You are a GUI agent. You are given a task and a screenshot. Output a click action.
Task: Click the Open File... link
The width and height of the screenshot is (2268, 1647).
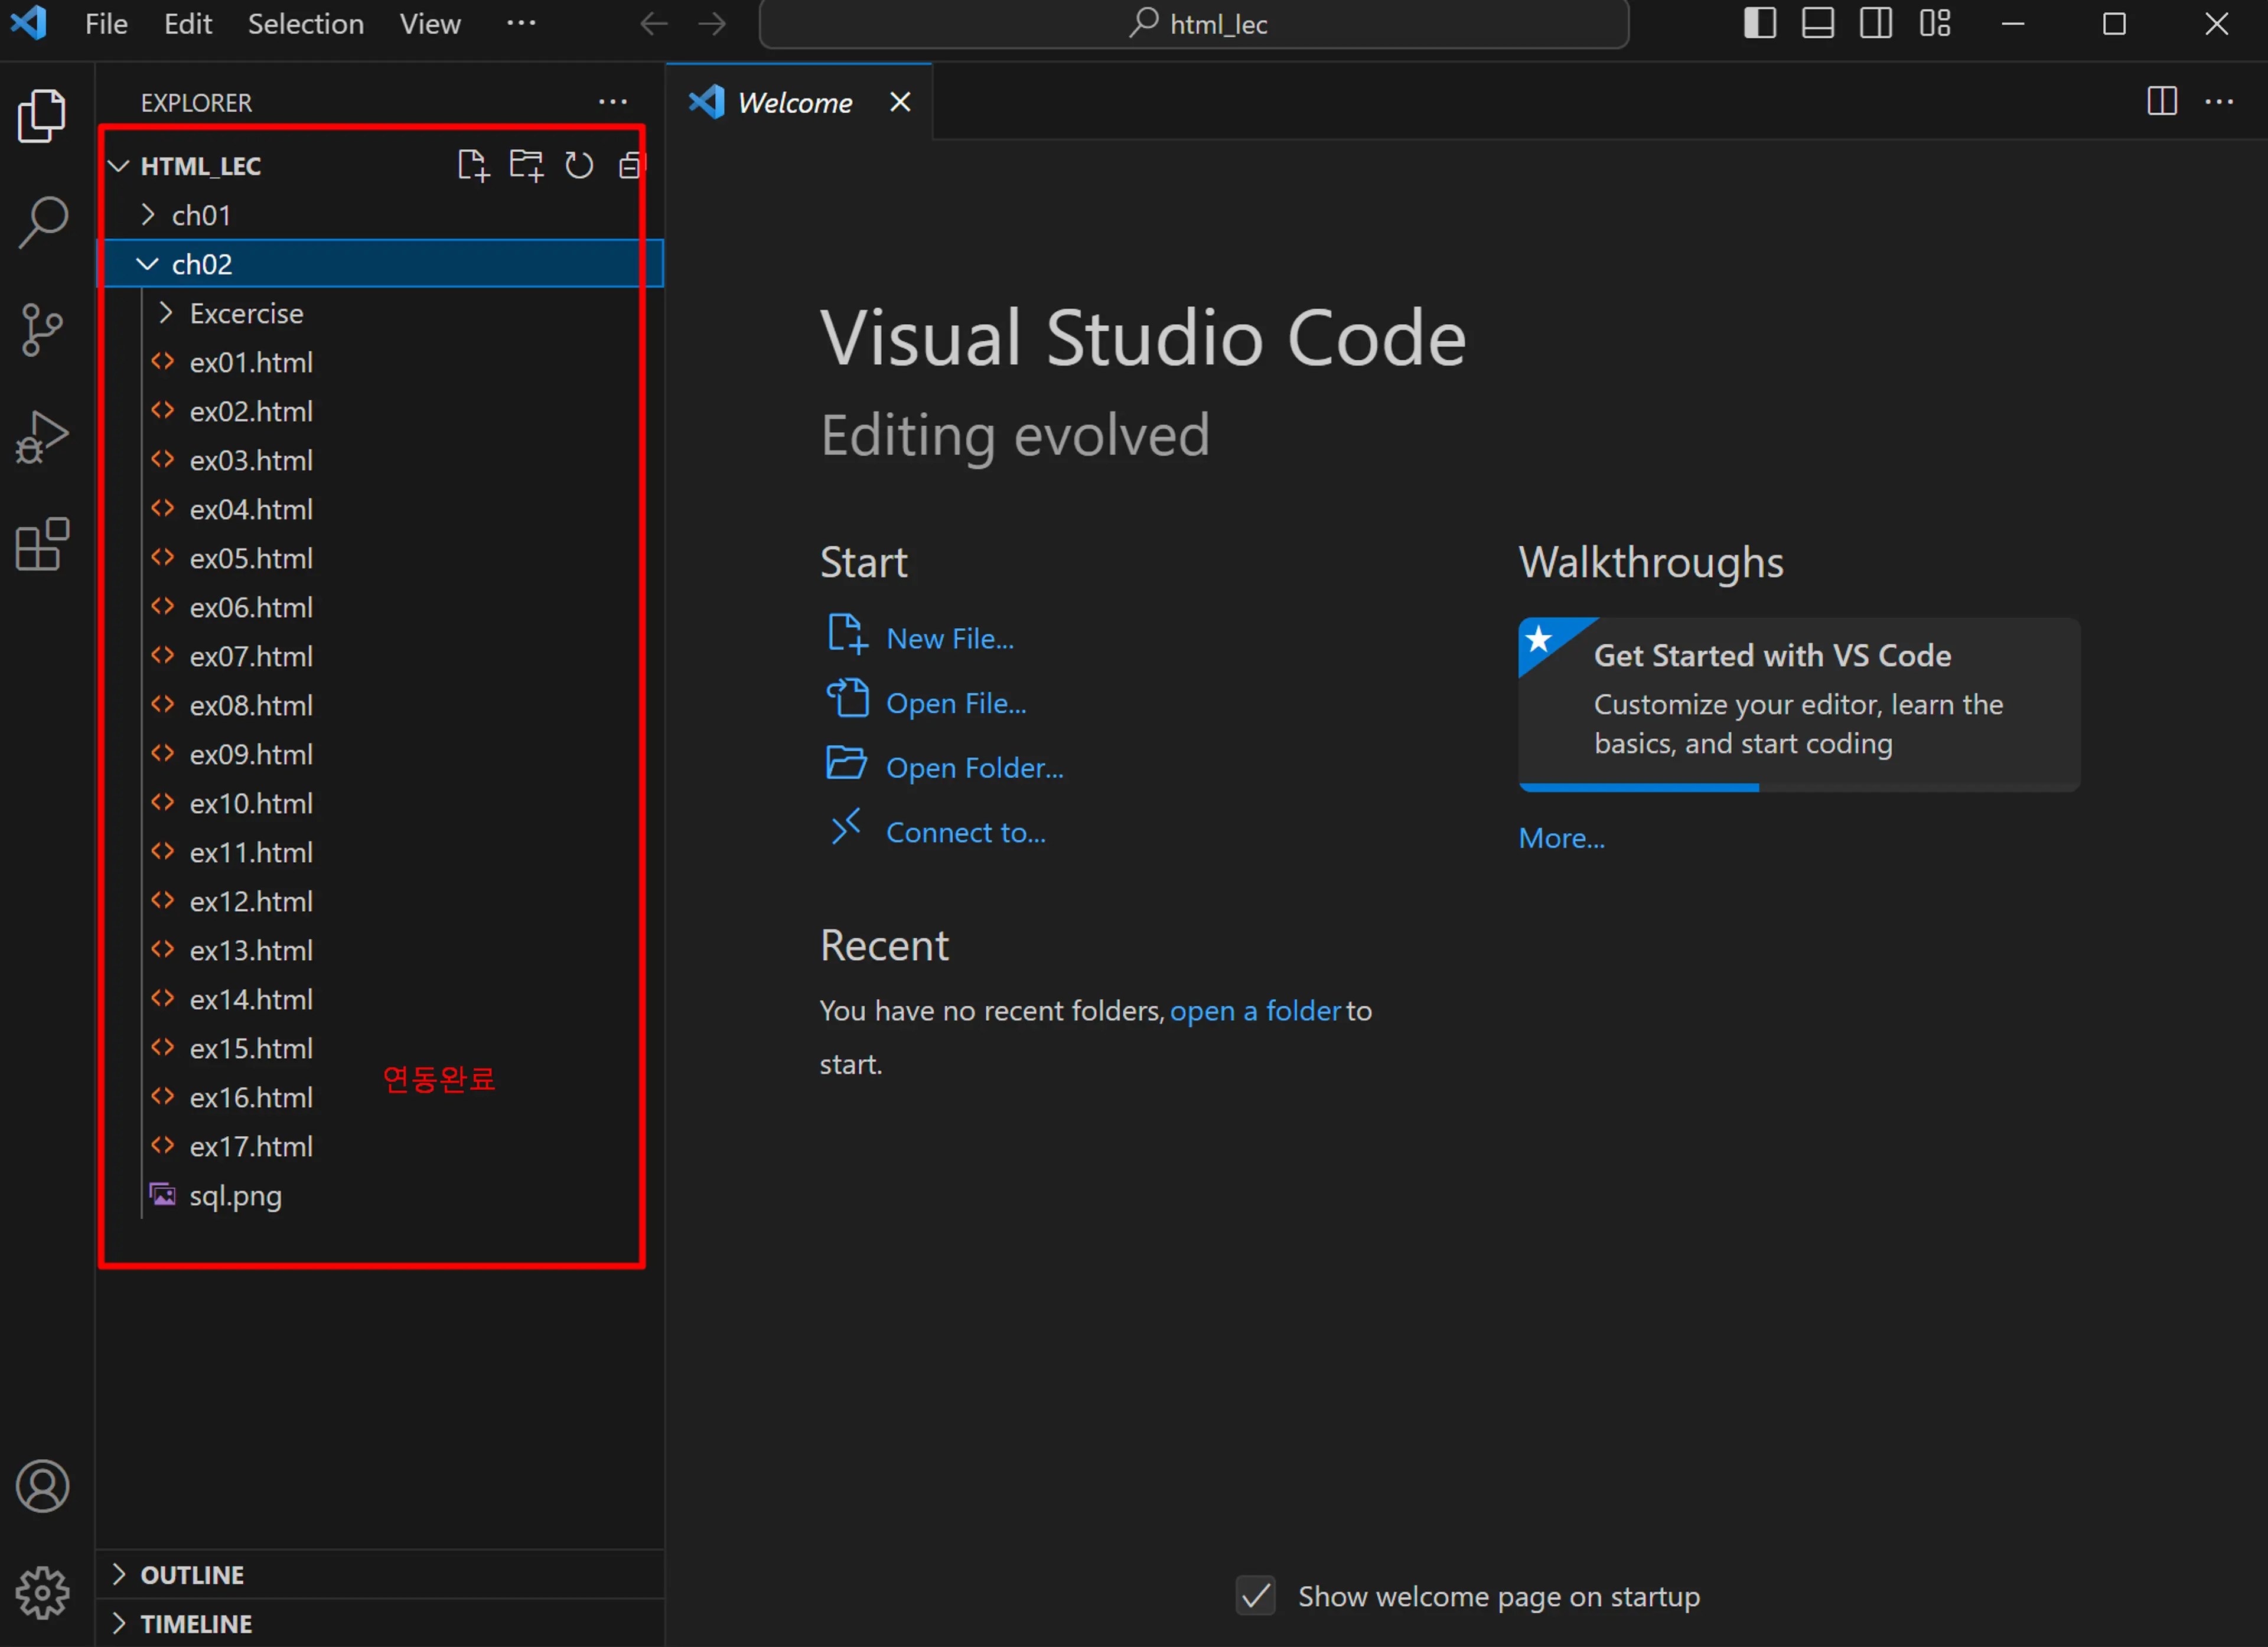click(956, 703)
